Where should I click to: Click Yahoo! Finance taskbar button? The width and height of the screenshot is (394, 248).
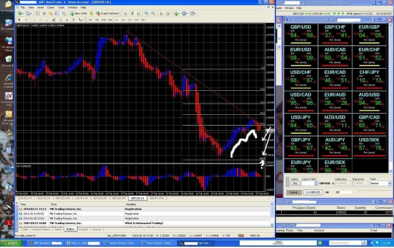pos(120,243)
